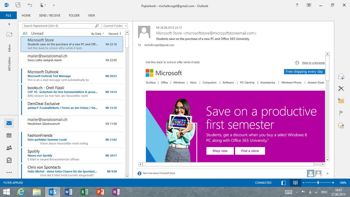Open the Current Folder search scope dropdown

(x=115, y=26)
